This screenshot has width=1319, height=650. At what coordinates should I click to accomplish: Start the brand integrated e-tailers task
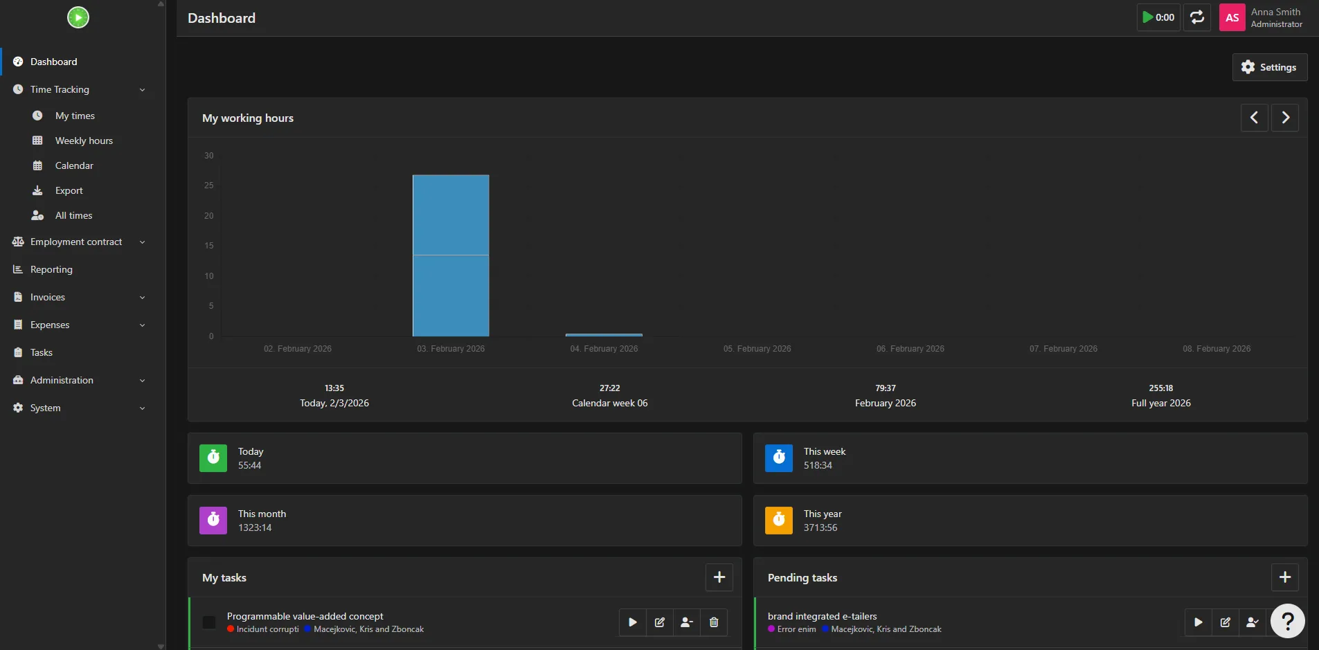click(x=1198, y=622)
